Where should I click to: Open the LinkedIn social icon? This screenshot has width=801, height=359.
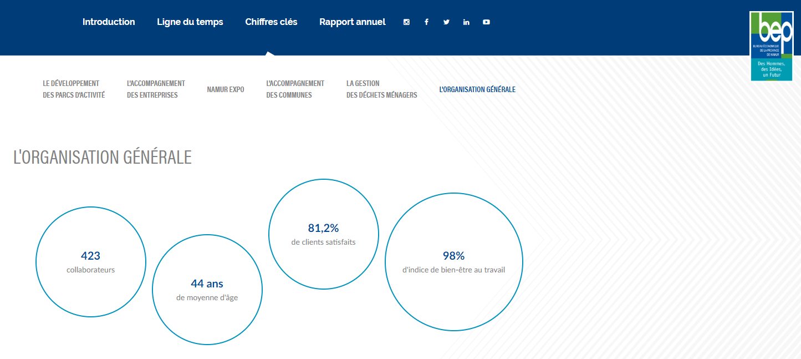pyautogui.click(x=466, y=22)
